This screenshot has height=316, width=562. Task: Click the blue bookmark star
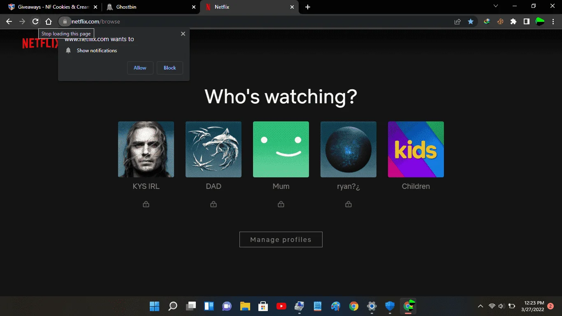(471, 21)
